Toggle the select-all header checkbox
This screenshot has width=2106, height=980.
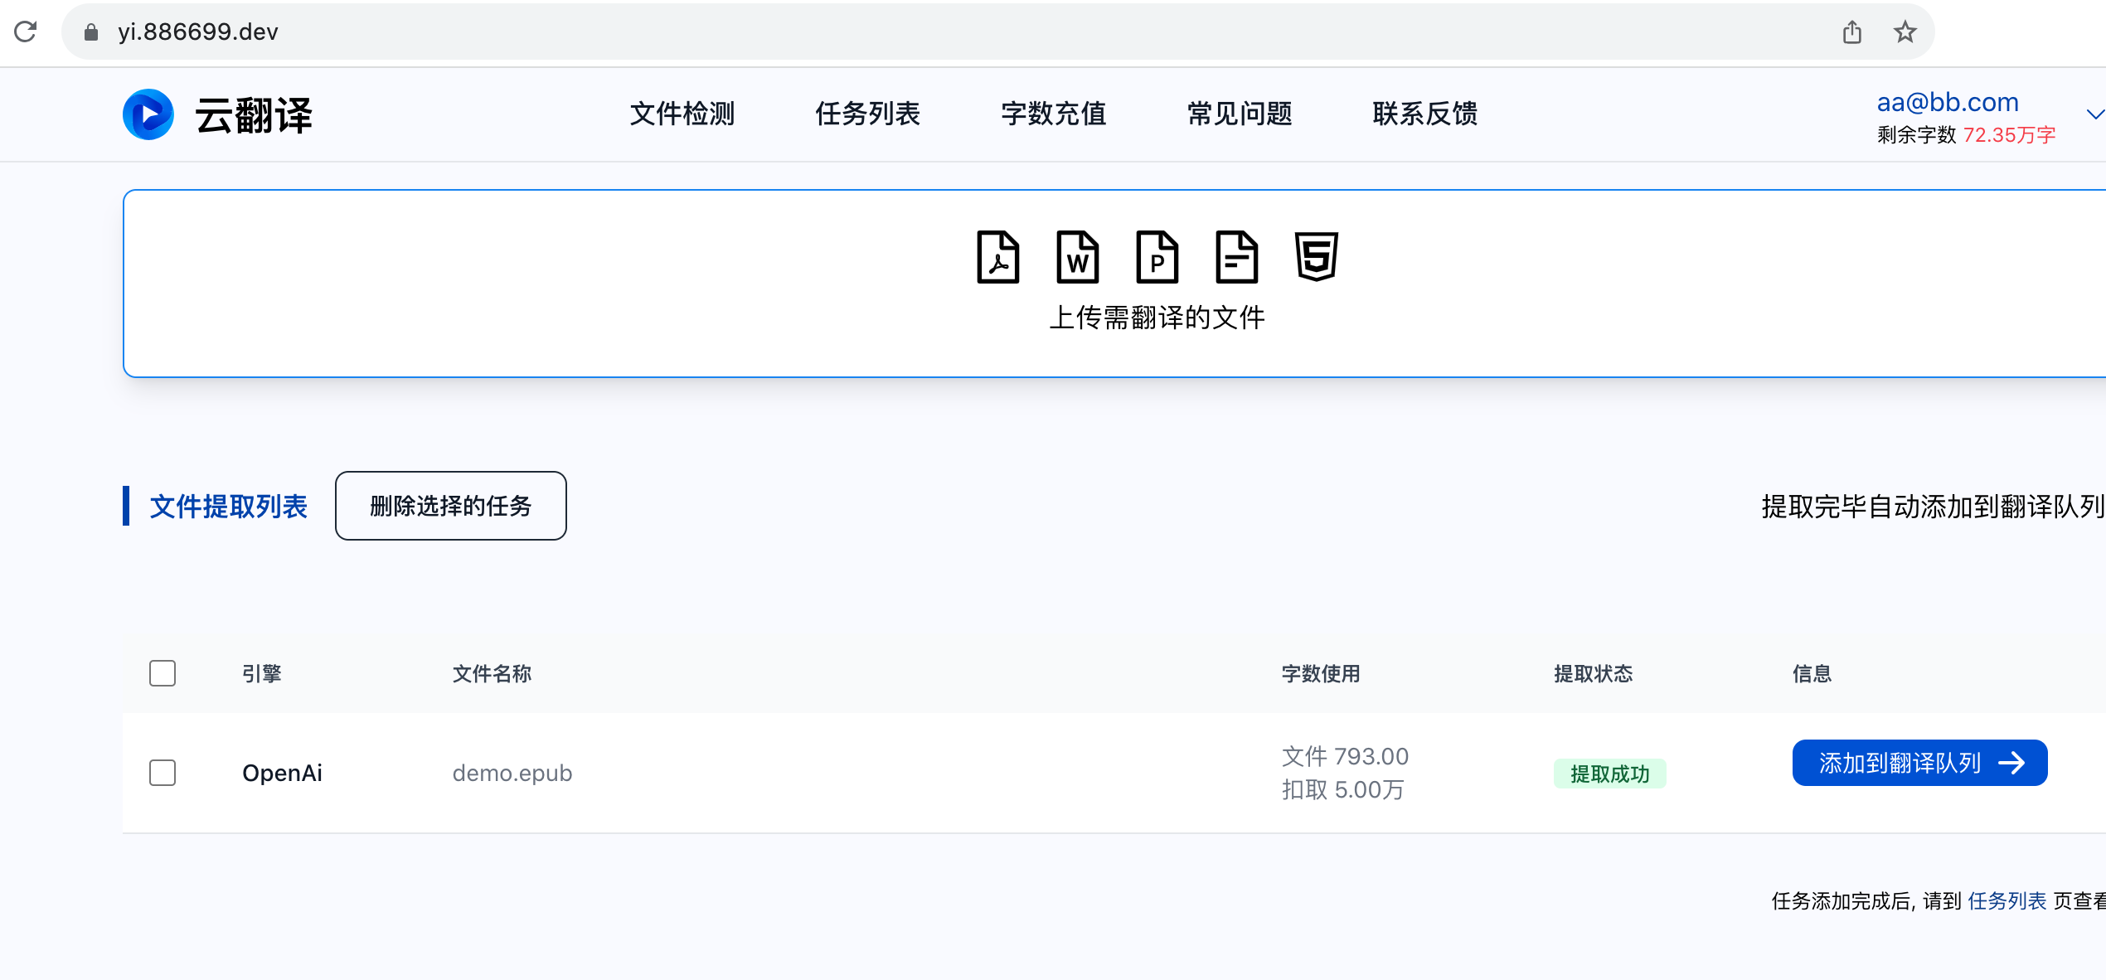163,673
